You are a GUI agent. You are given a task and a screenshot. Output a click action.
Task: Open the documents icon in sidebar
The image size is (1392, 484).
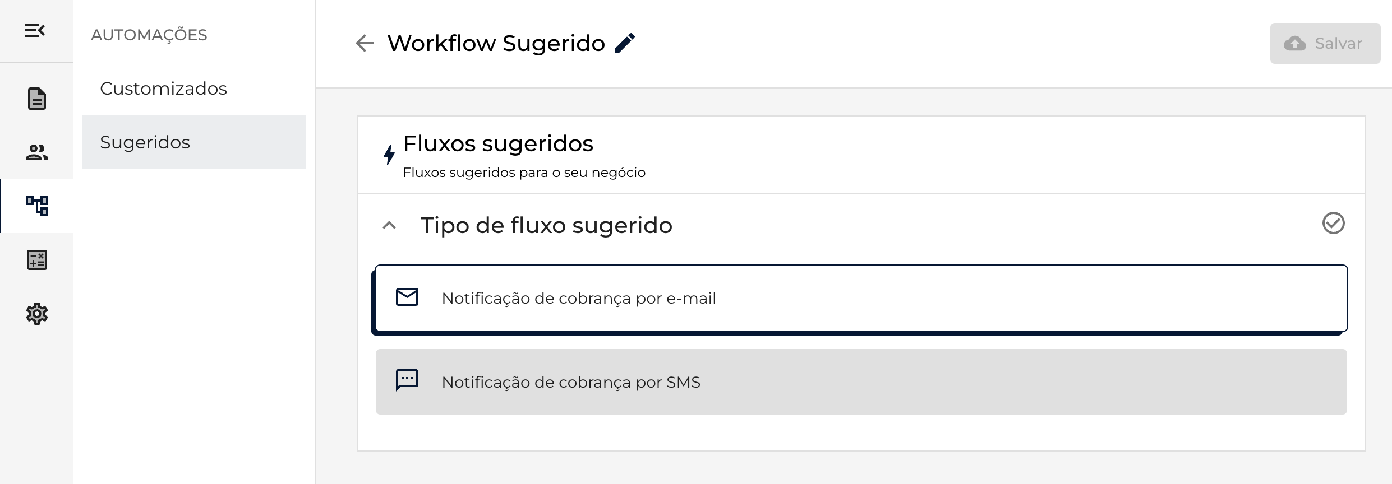point(37,99)
